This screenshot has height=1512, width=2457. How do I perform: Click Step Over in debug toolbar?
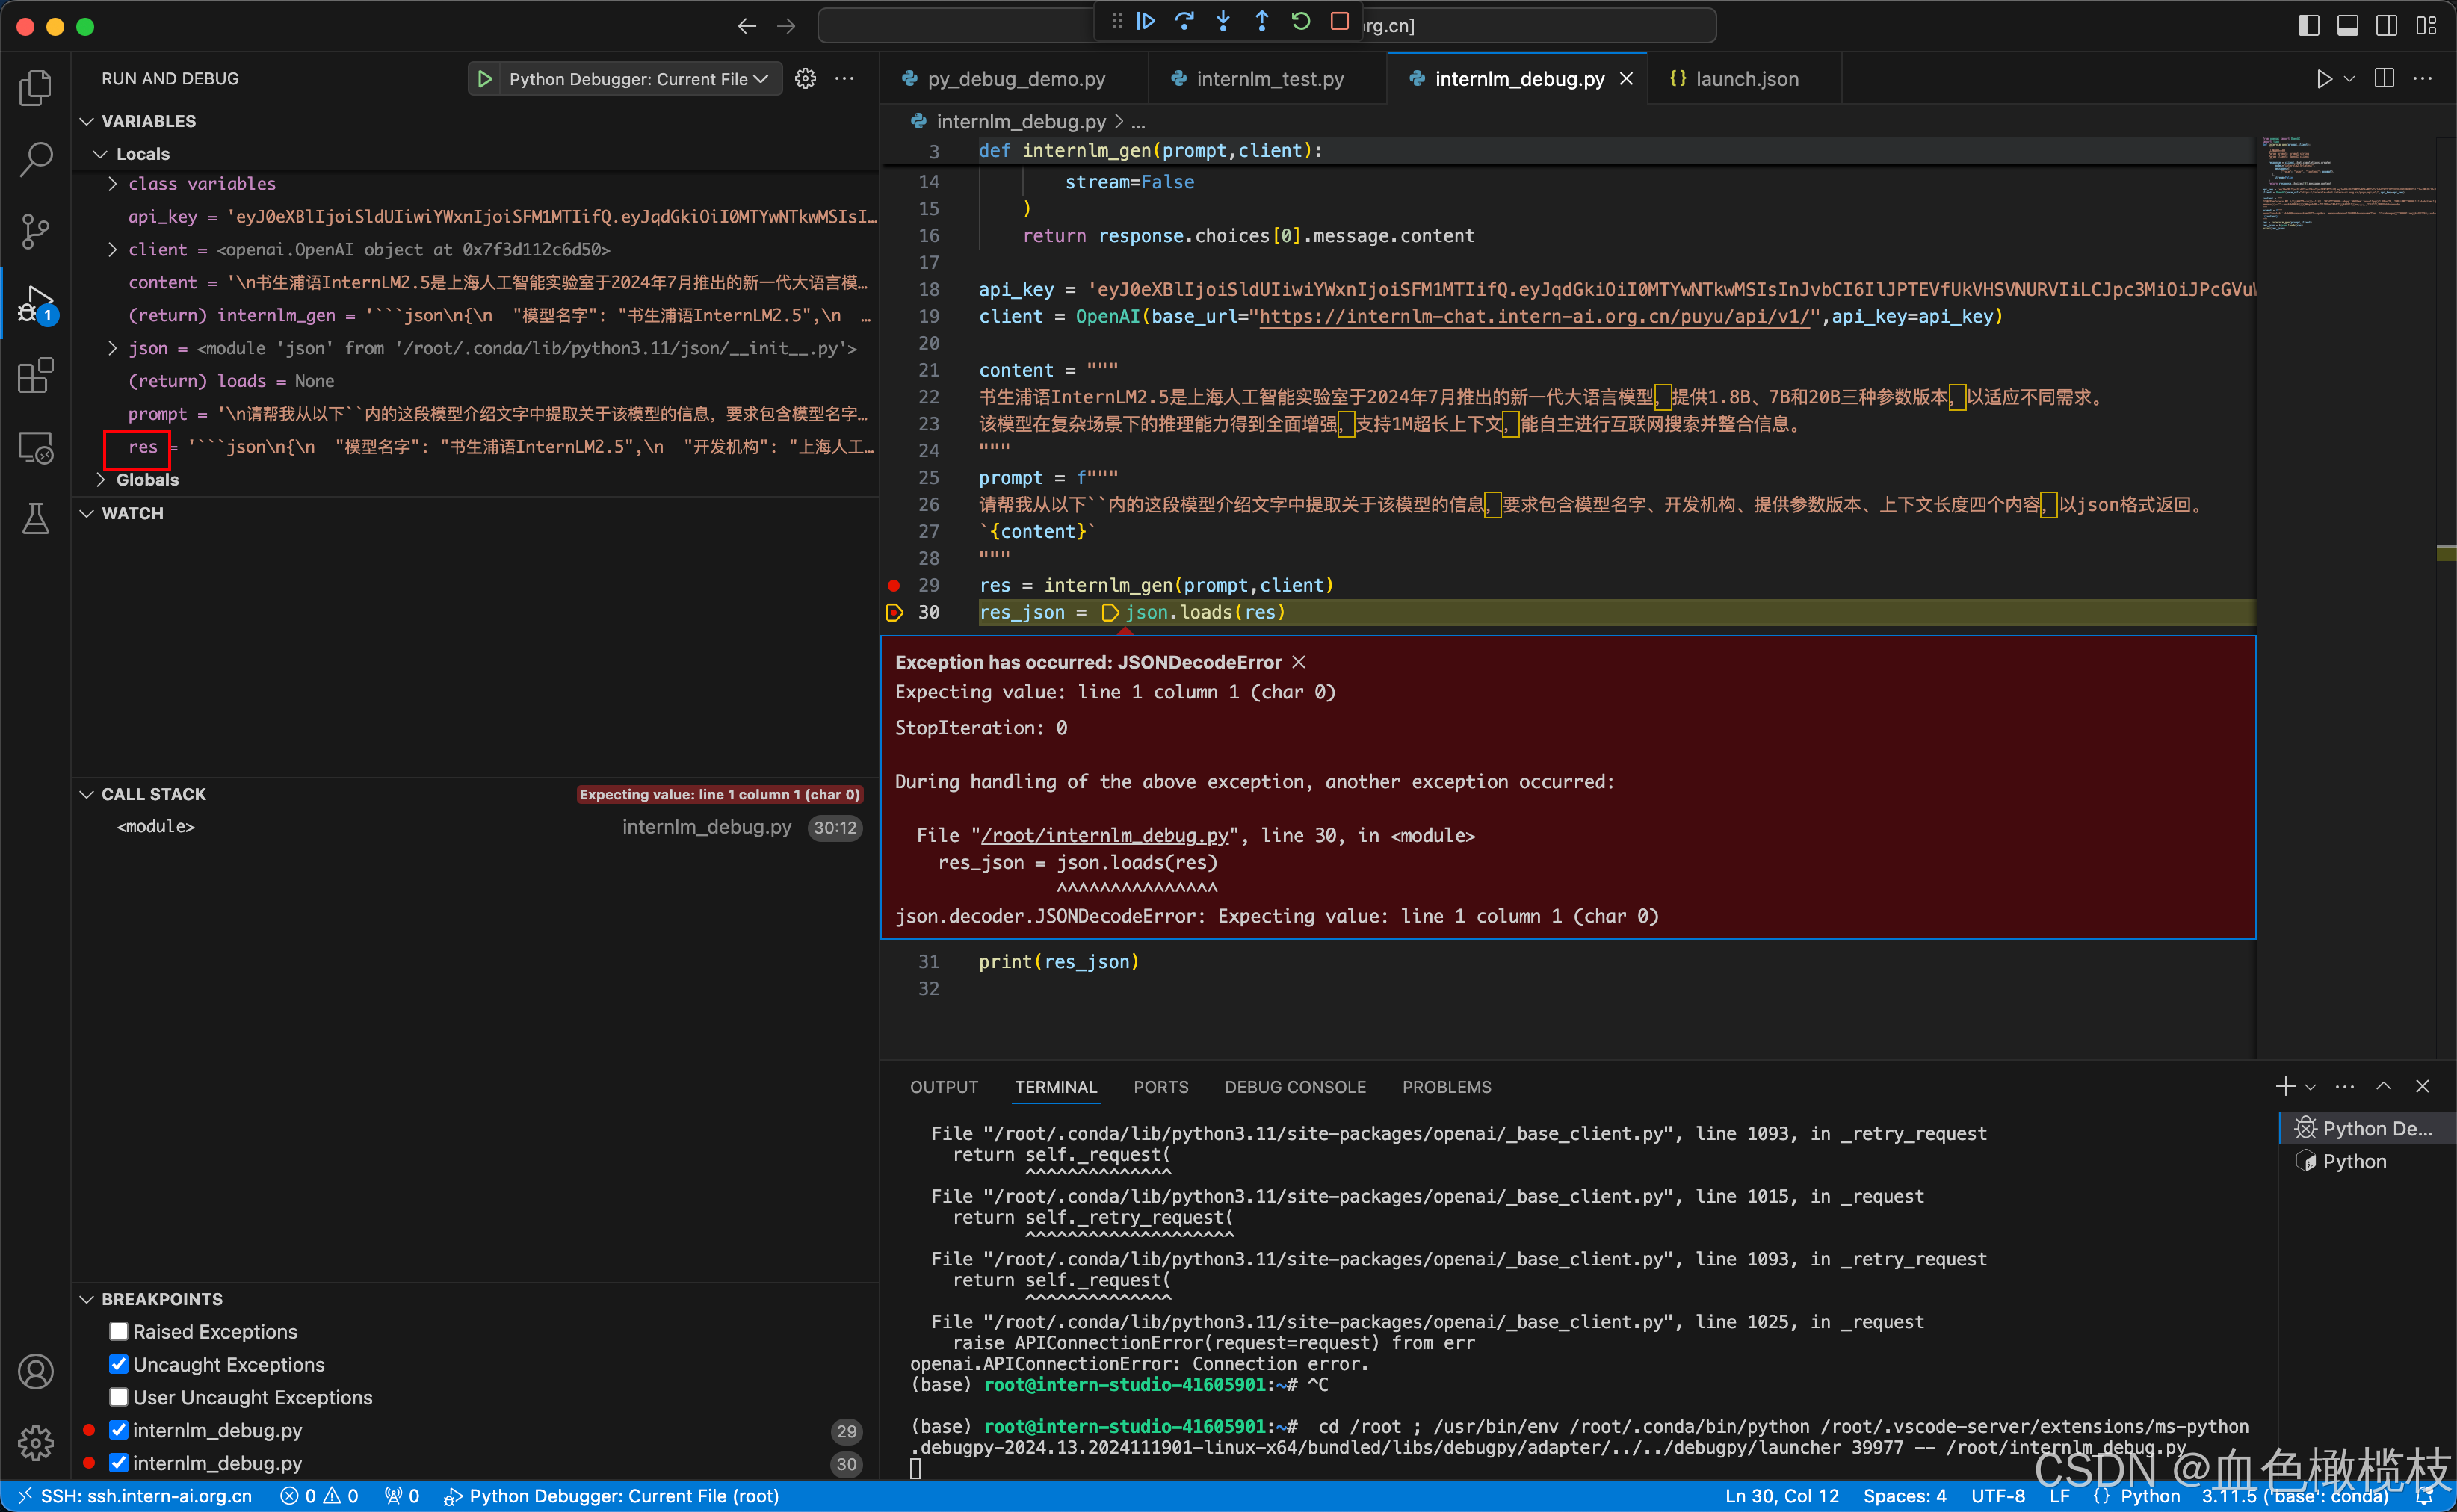1184,22
